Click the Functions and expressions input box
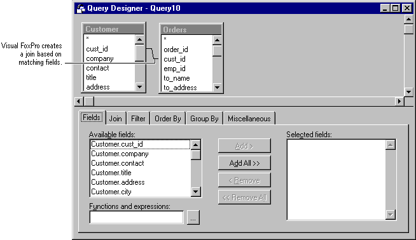The image size is (416, 240). click(136, 217)
